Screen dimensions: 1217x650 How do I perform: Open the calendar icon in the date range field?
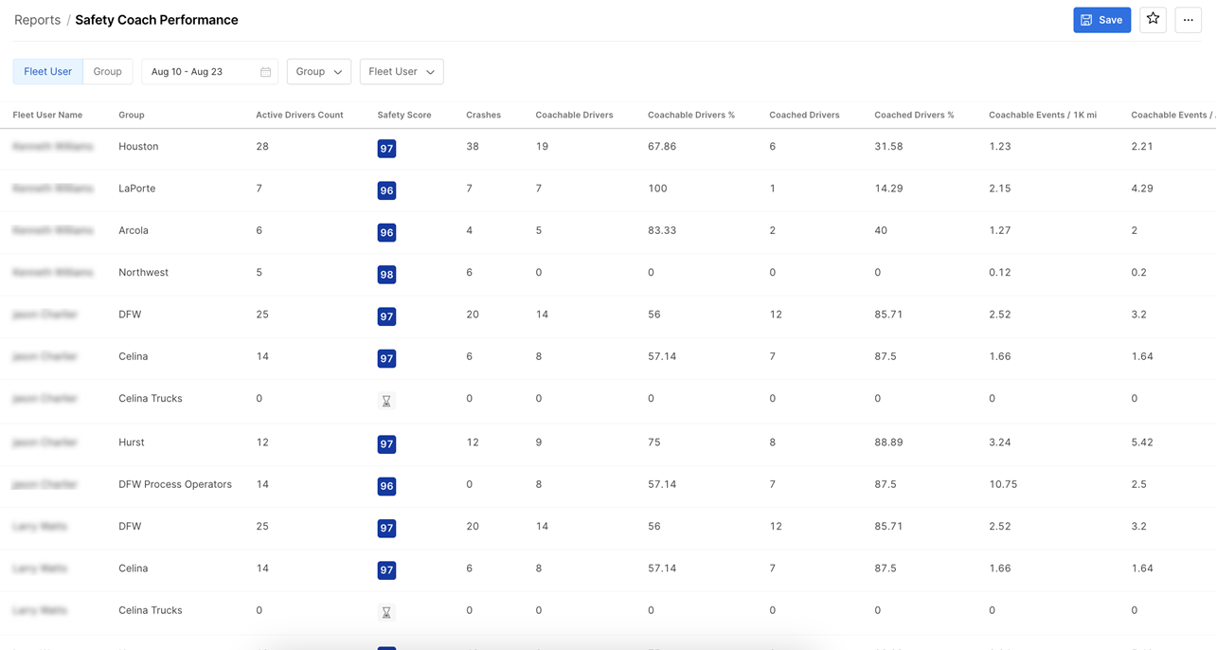pyautogui.click(x=265, y=72)
